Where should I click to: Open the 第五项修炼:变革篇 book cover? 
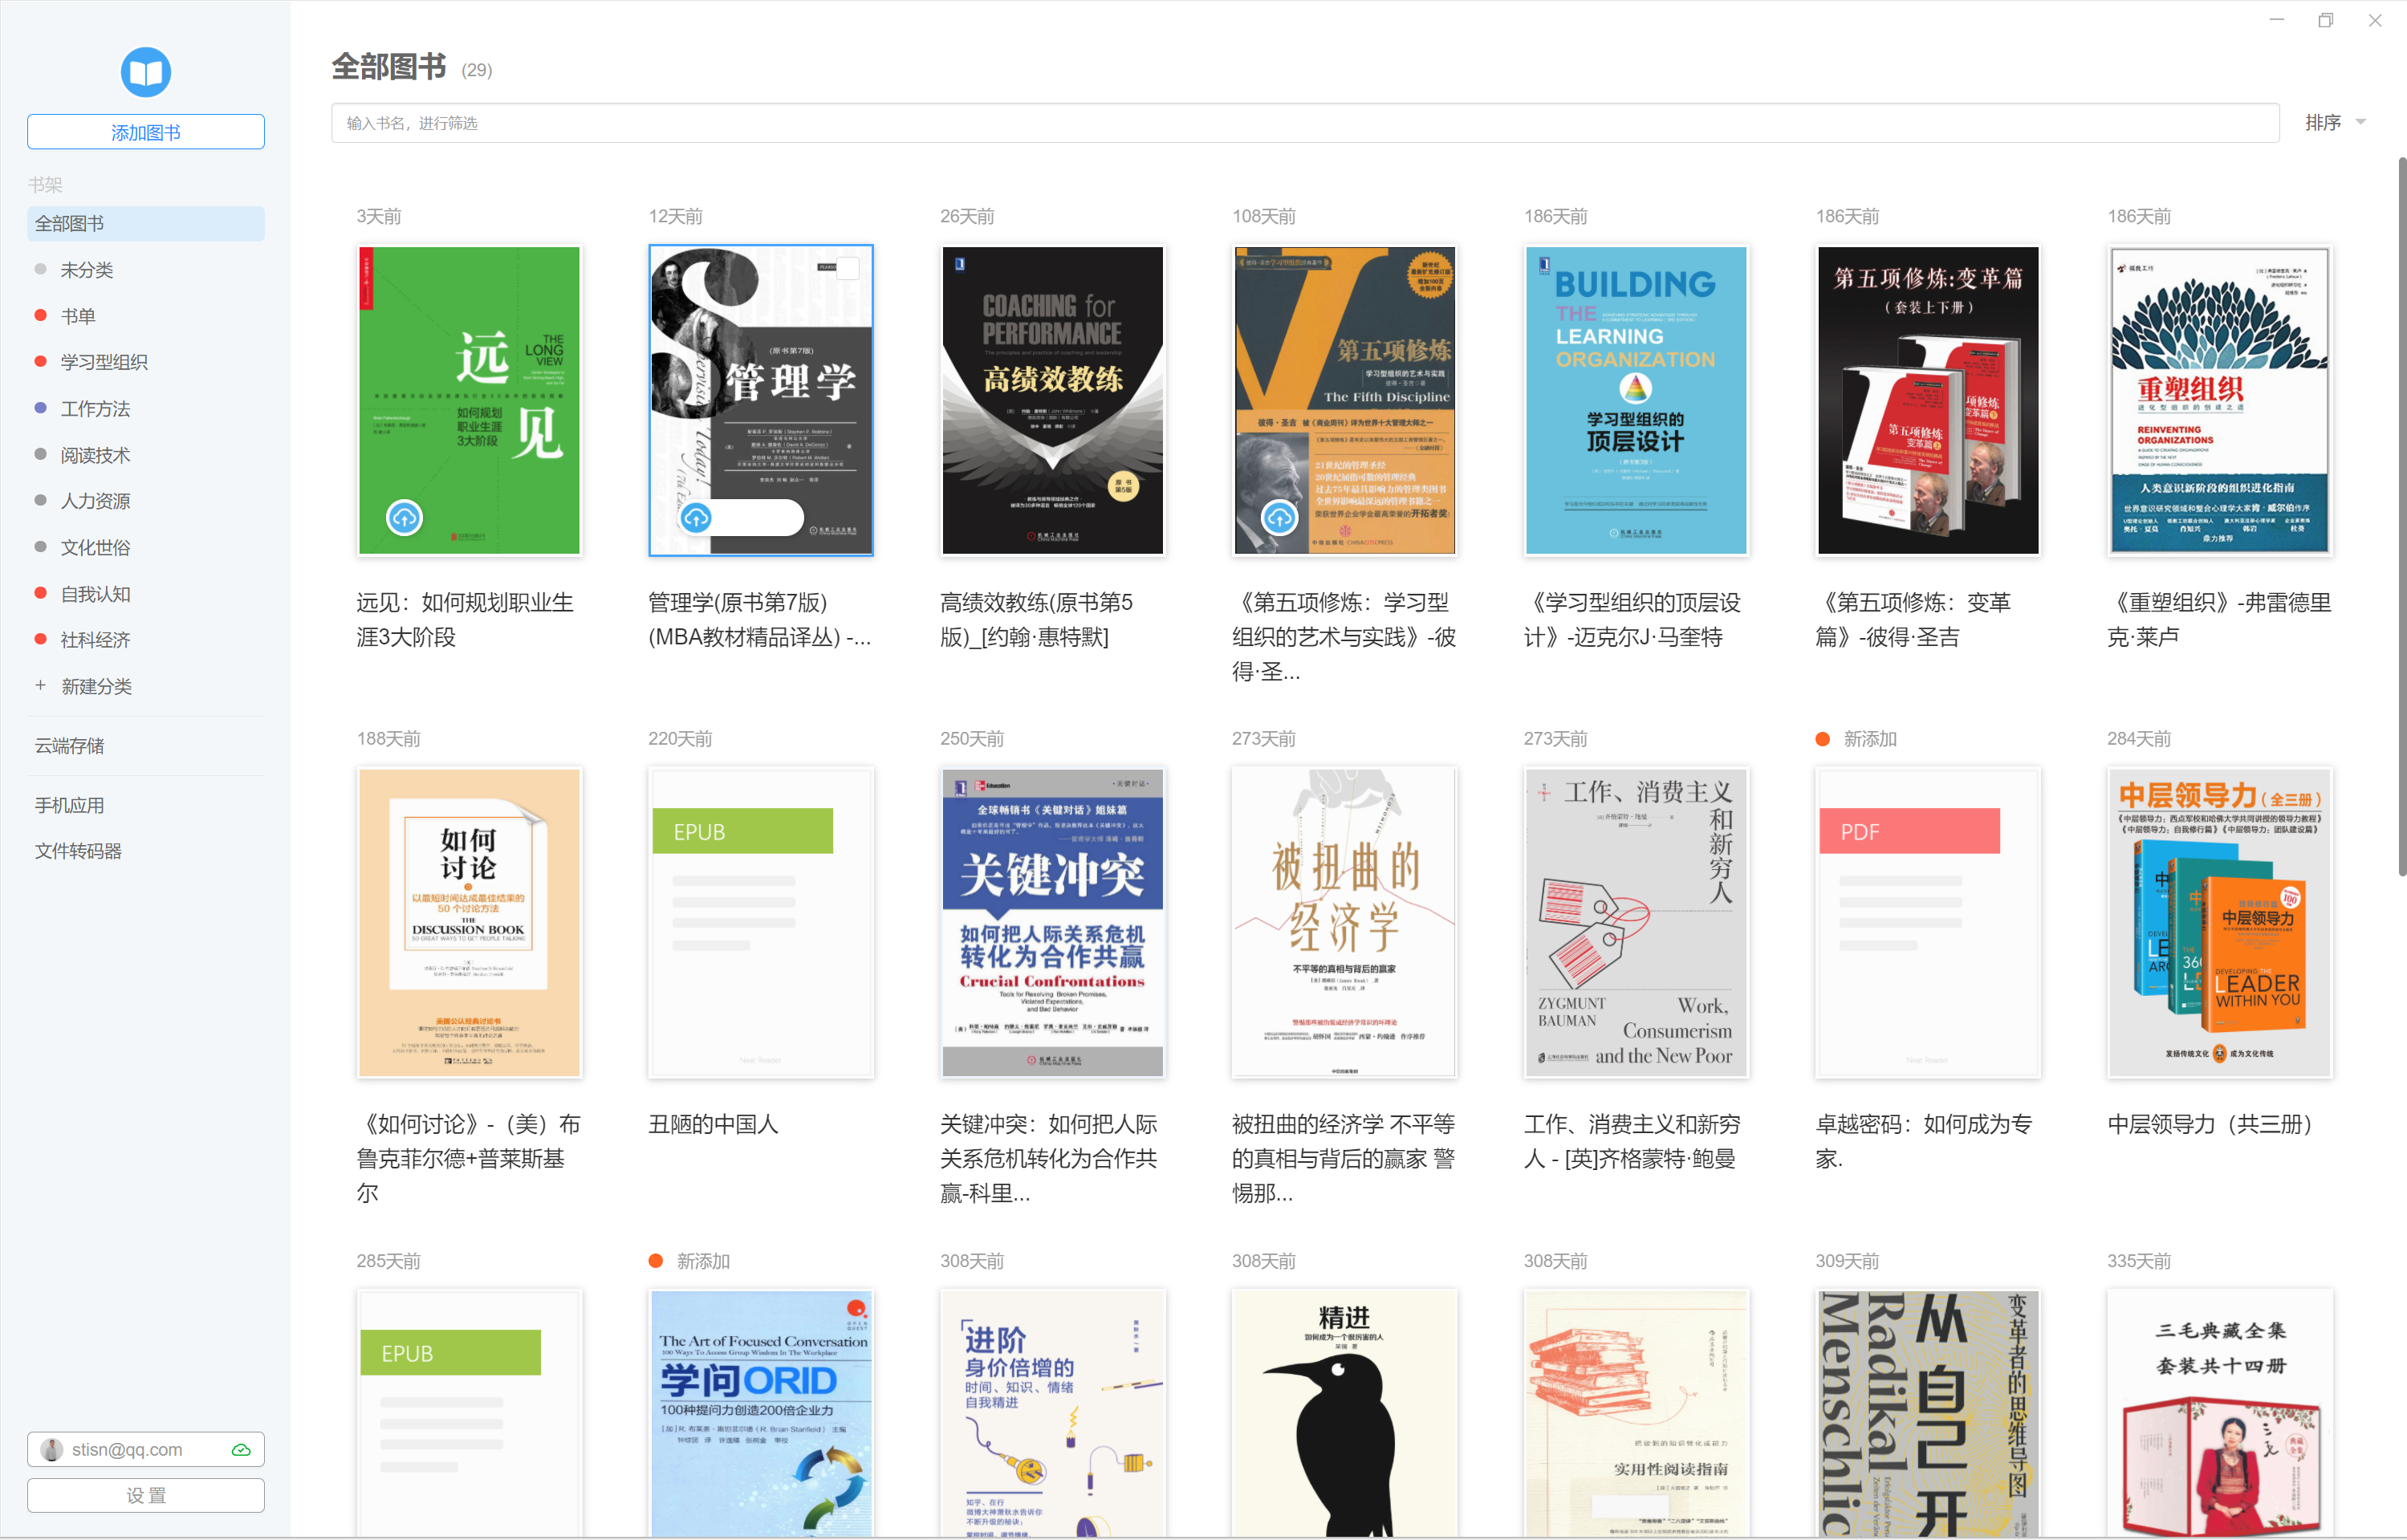pos(1928,400)
